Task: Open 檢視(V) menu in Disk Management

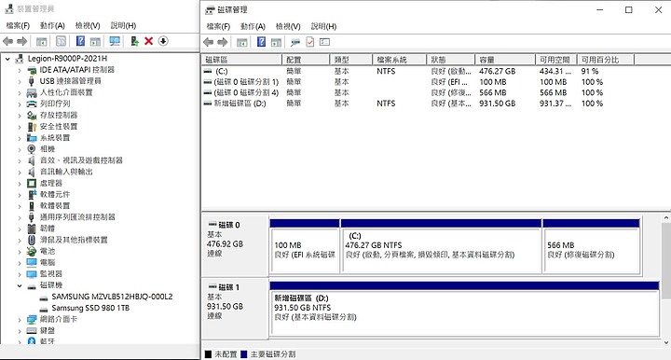Action: [x=288, y=26]
